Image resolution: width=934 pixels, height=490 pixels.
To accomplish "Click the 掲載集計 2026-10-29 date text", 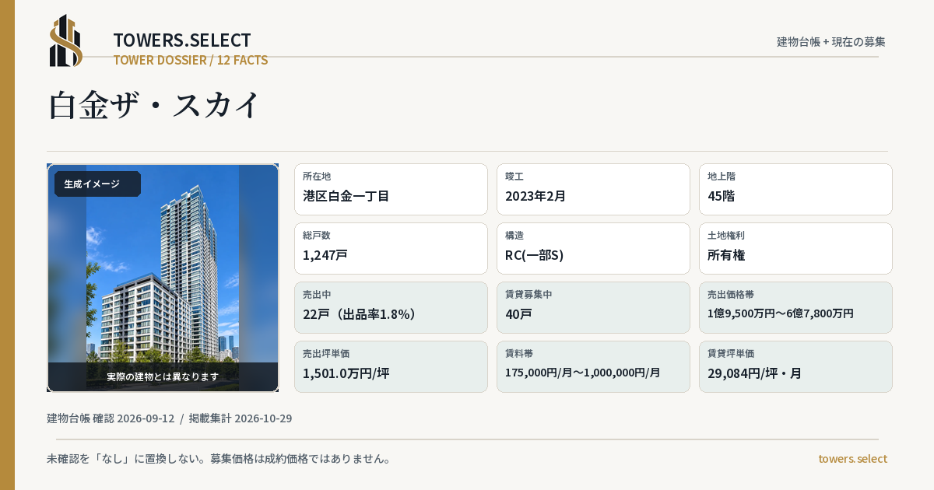I will pyautogui.click(x=241, y=418).
